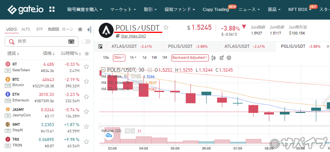Click the POLIS round token logo
The image size is (330, 152).
pyautogui.click(x=106, y=31)
